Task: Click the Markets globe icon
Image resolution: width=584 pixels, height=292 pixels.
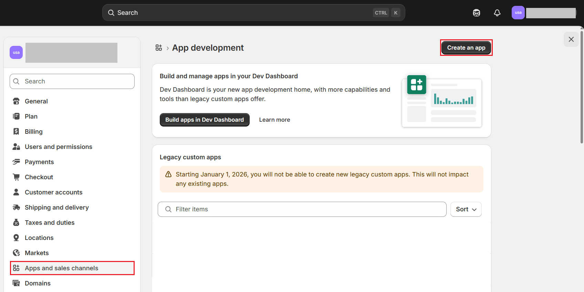Action: pyautogui.click(x=16, y=253)
